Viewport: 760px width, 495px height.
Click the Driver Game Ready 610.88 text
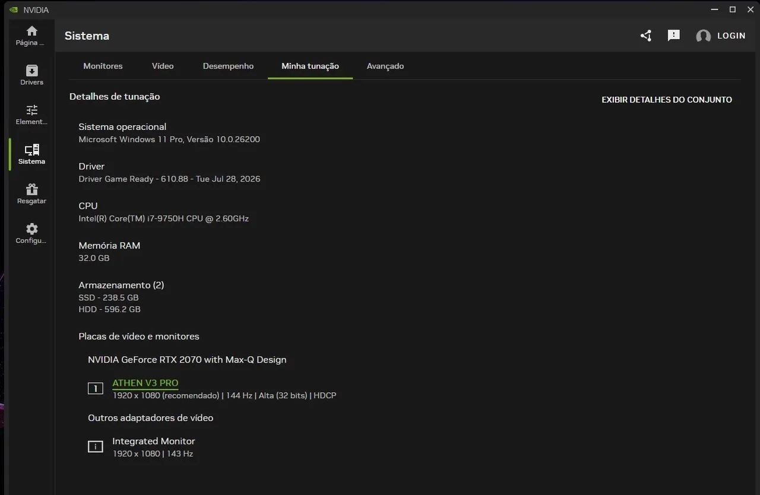pos(169,179)
